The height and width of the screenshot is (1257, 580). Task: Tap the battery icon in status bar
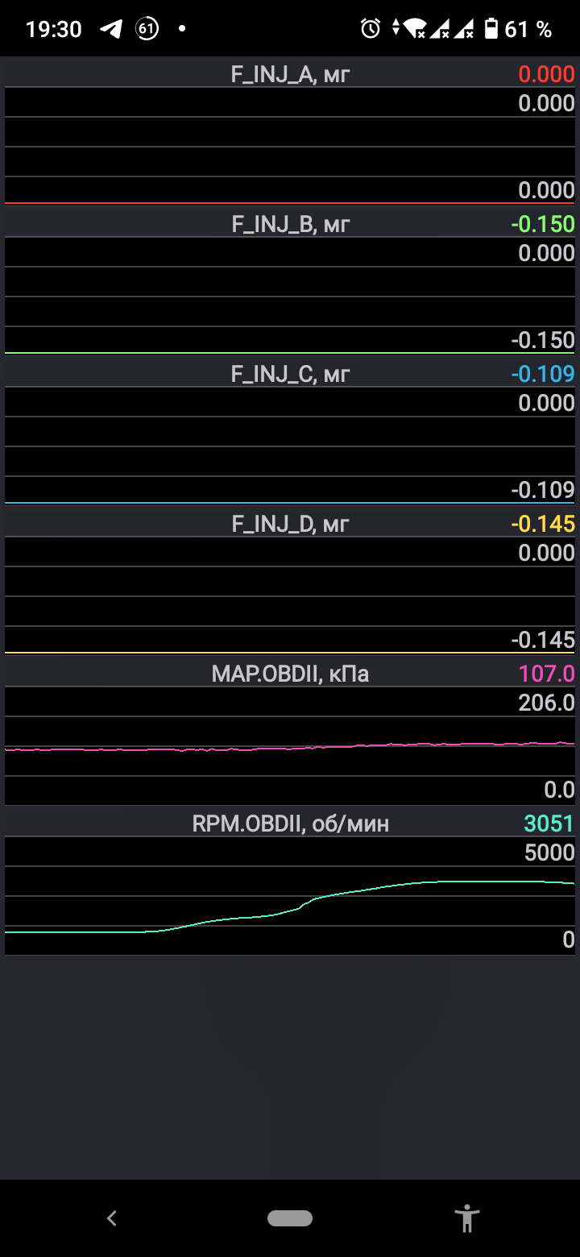[x=491, y=30]
